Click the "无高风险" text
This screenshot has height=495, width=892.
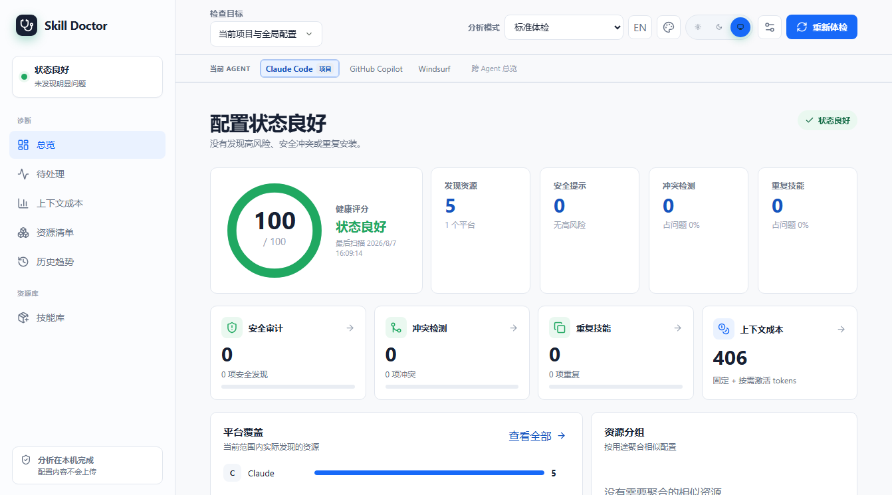pyautogui.click(x=570, y=225)
